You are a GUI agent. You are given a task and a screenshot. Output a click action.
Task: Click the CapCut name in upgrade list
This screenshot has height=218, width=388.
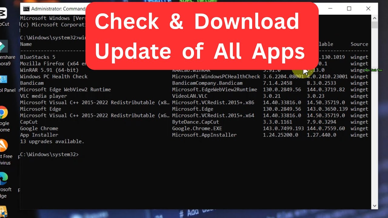tap(29, 122)
